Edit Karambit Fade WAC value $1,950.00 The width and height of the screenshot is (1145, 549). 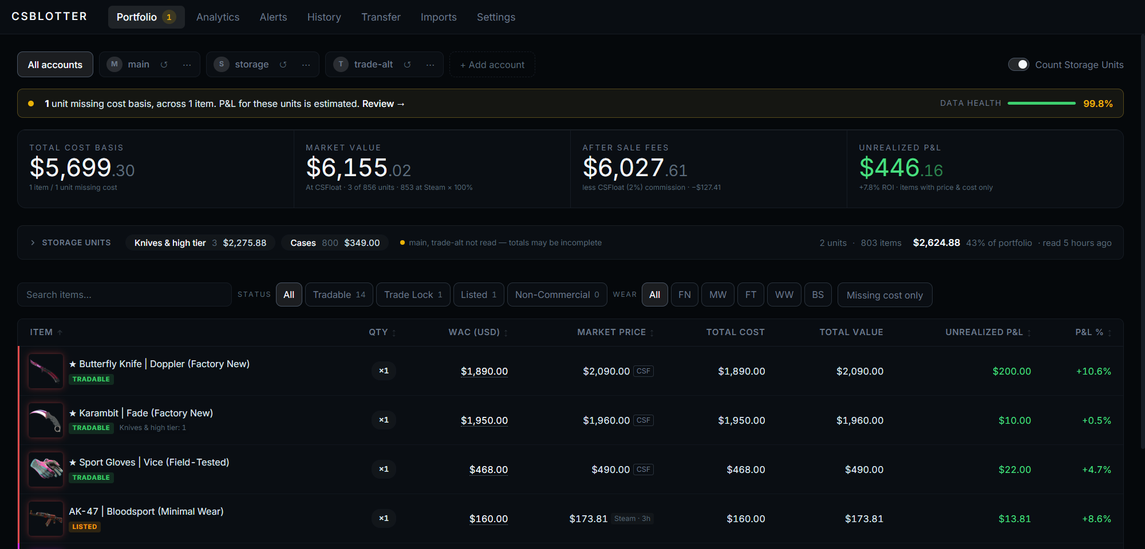[484, 420]
